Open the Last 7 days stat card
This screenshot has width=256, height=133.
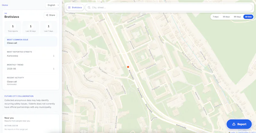(49, 28)
